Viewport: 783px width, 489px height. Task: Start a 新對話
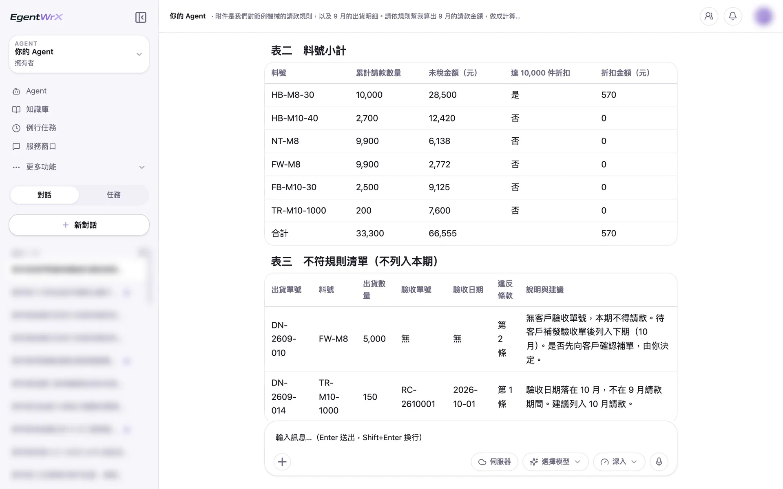coord(79,225)
